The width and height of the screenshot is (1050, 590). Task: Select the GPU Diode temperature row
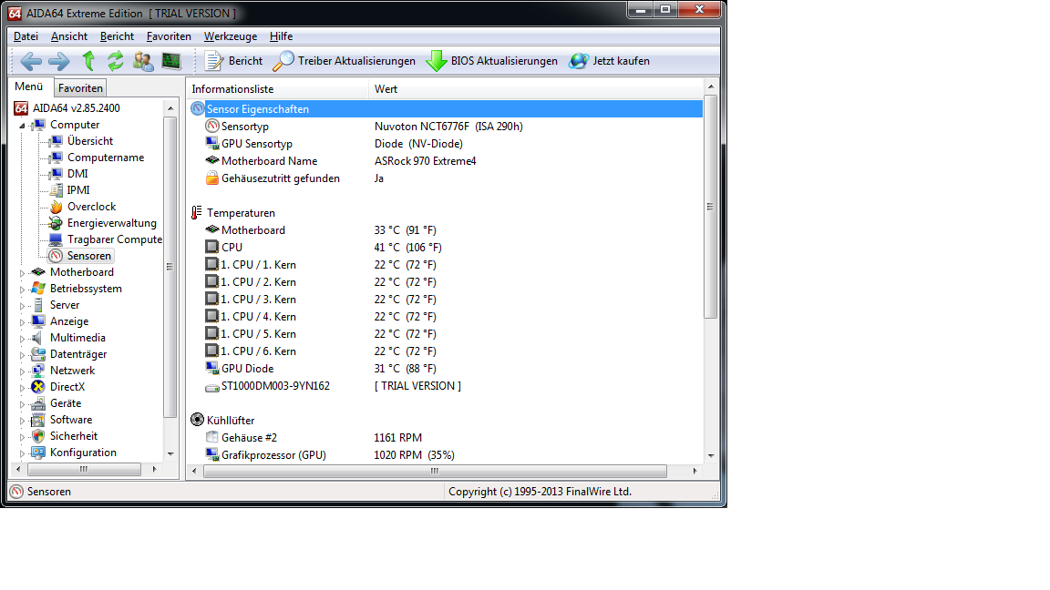tap(446, 369)
